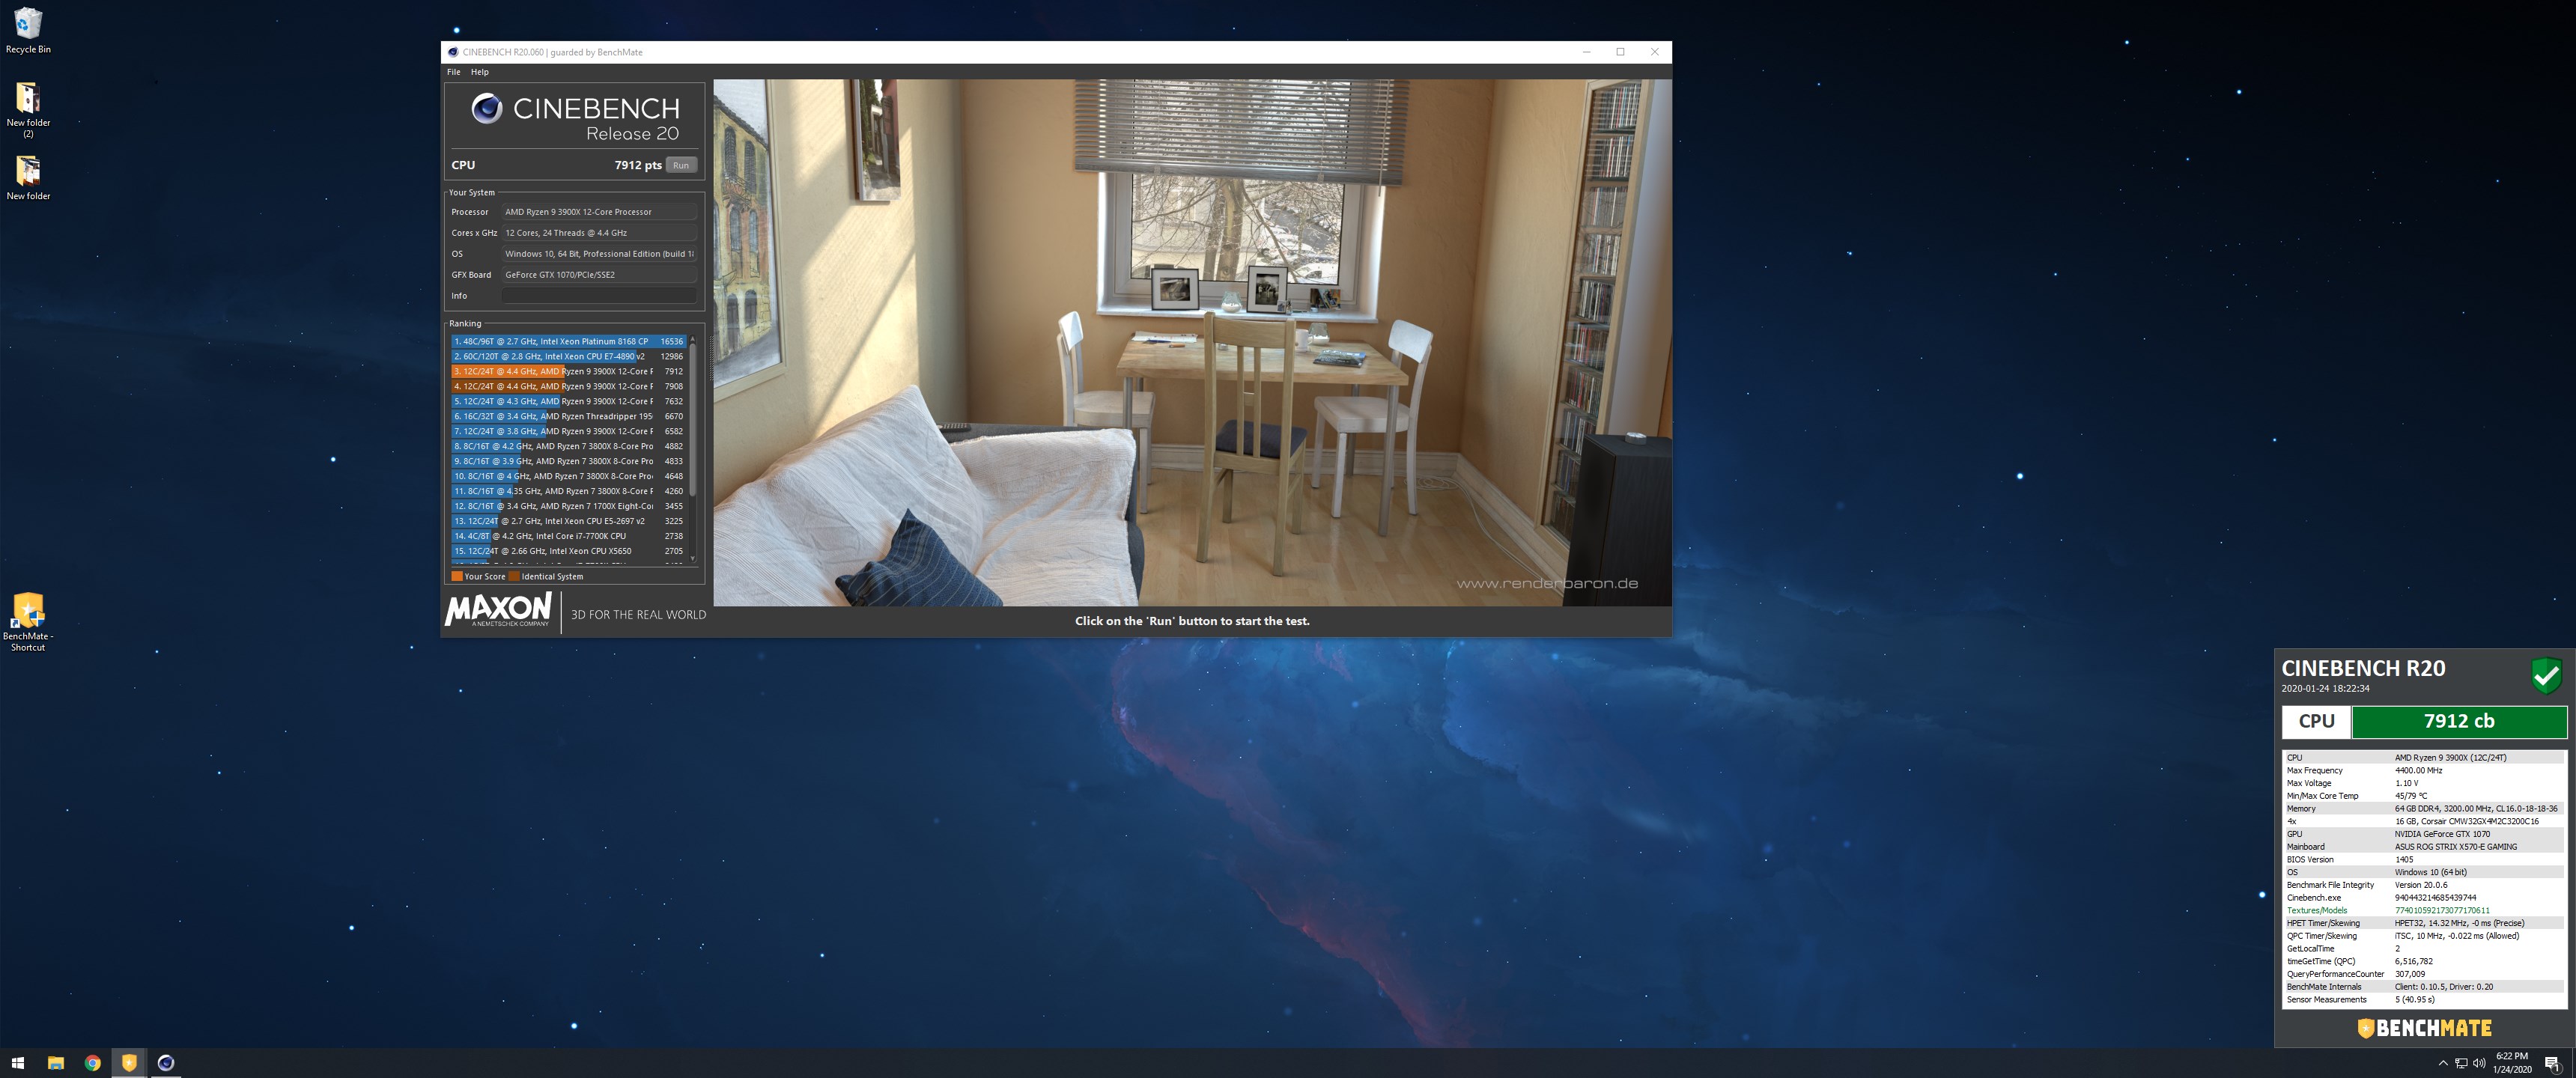Minimize the Cinebench window

click(x=1586, y=52)
